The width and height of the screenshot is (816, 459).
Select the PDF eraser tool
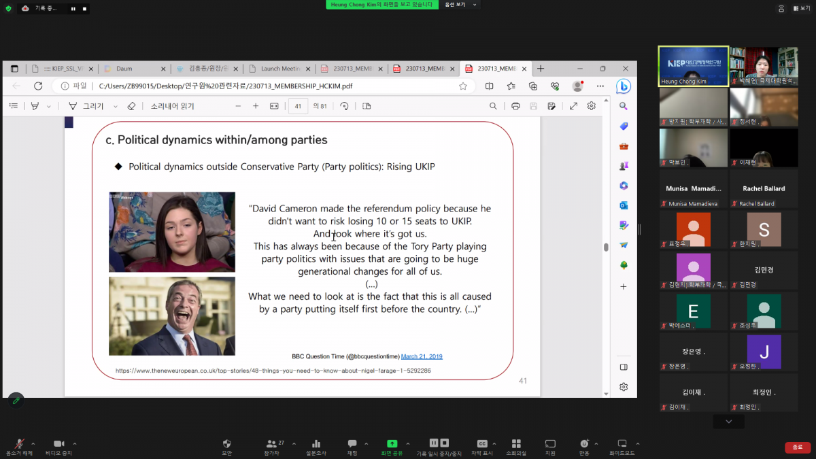click(x=131, y=106)
